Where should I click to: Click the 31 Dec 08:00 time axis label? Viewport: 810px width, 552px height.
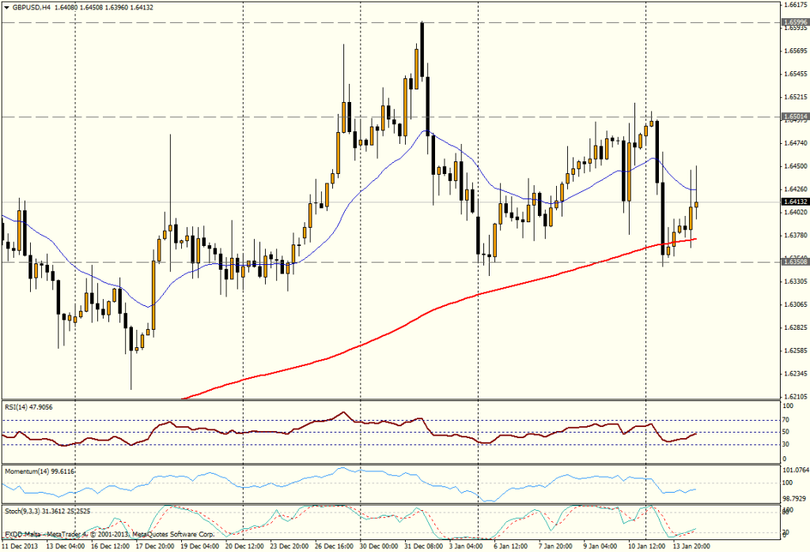coord(425,546)
